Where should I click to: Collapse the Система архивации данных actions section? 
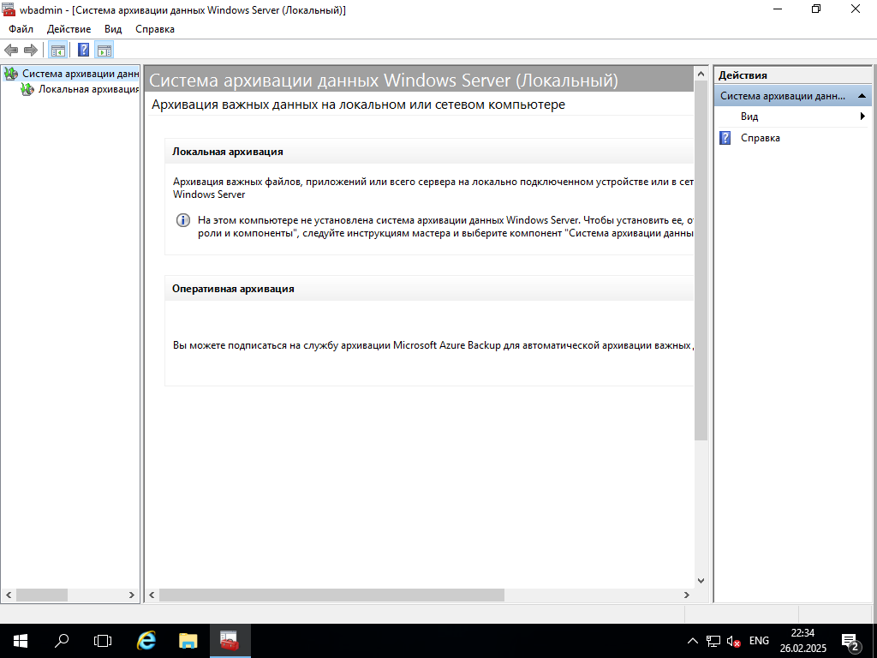click(862, 96)
